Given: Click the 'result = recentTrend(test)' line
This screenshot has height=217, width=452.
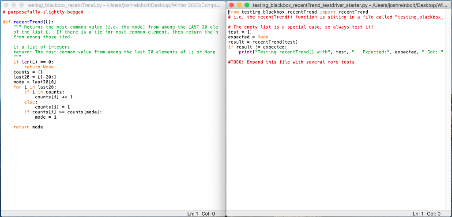Looking at the screenshot, I should click(263, 42).
